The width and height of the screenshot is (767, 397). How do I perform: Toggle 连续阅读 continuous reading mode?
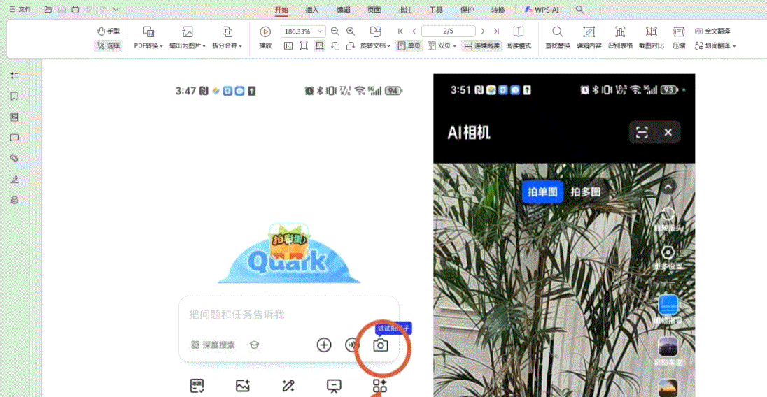(x=482, y=45)
